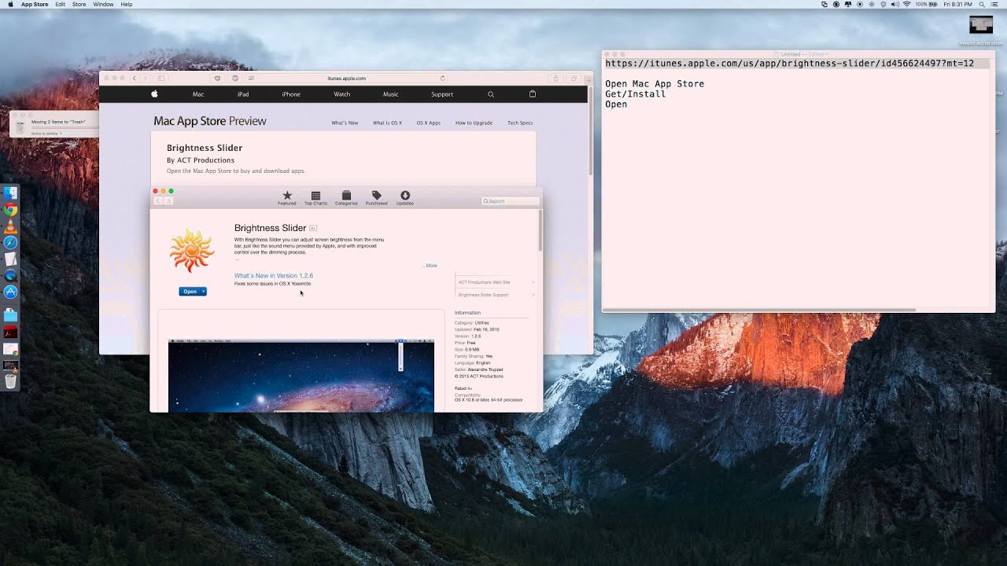
Task: Expand the description with the More link
Action: 430,266
